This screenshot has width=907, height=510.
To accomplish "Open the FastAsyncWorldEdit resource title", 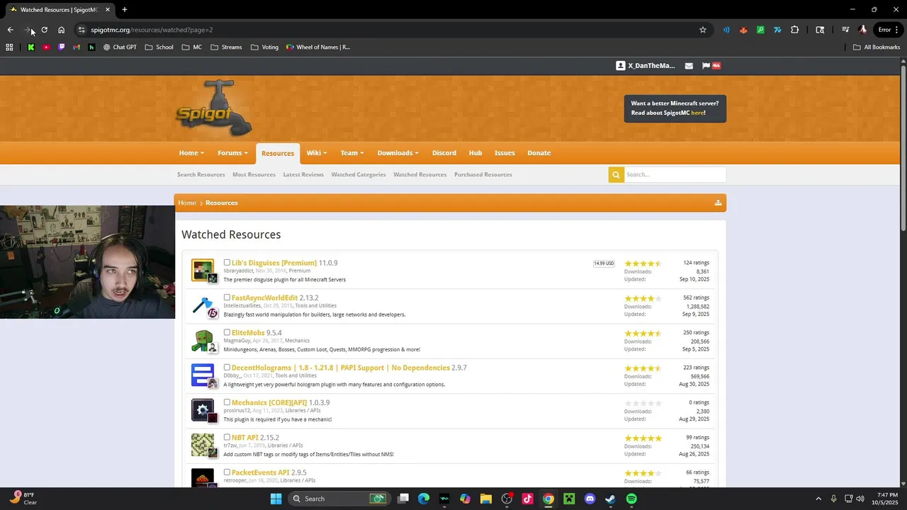I will (264, 297).
